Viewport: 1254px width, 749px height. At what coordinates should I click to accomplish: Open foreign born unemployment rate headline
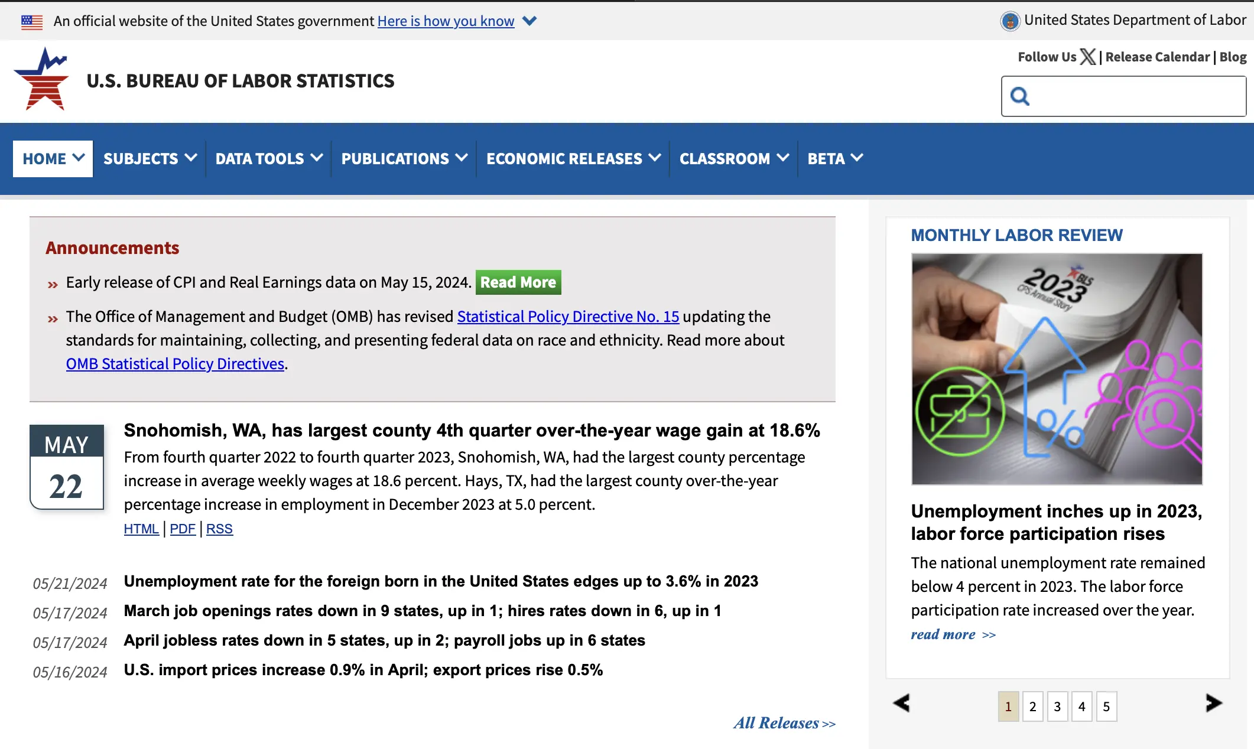(441, 581)
